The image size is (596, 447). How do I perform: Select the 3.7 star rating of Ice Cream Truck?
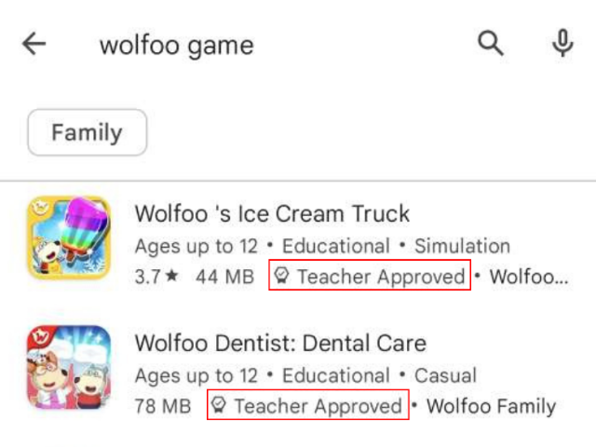(156, 277)
